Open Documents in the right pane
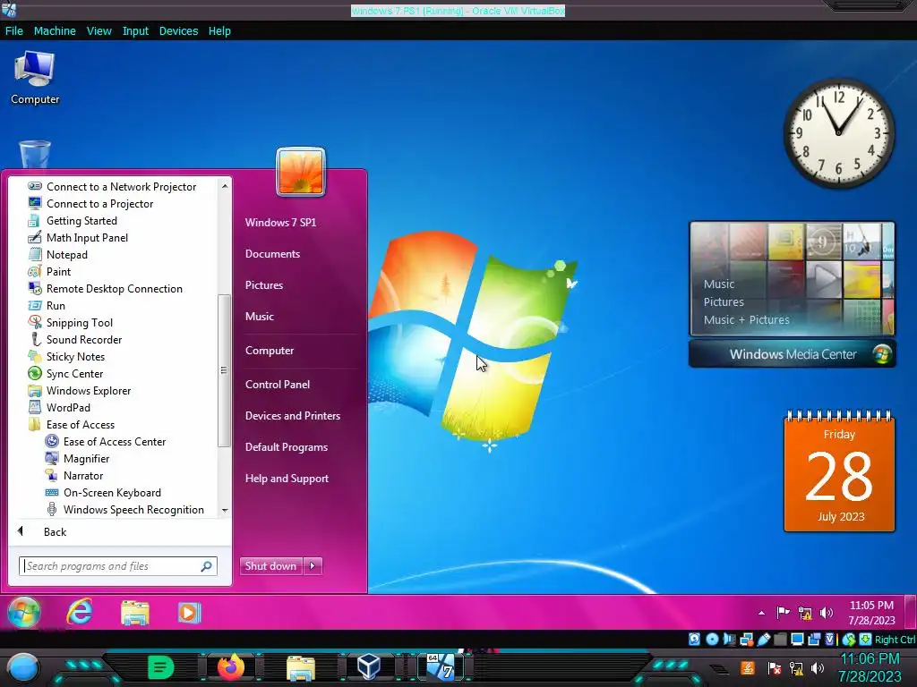The image size is (917, 687). pos(272,254)
